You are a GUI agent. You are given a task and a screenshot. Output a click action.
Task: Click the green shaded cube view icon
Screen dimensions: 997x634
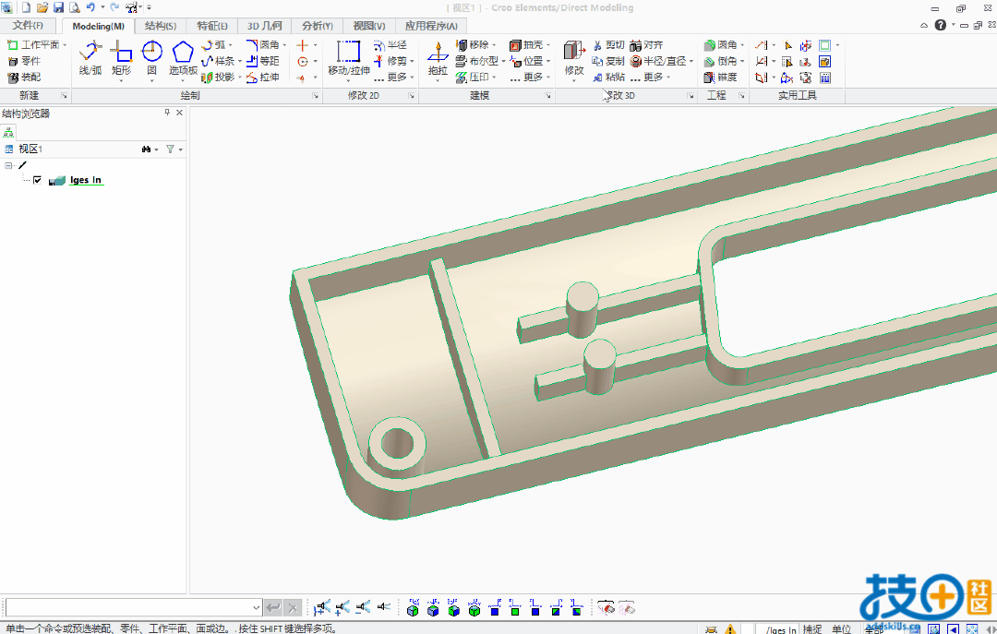click(x=474, y=609)
